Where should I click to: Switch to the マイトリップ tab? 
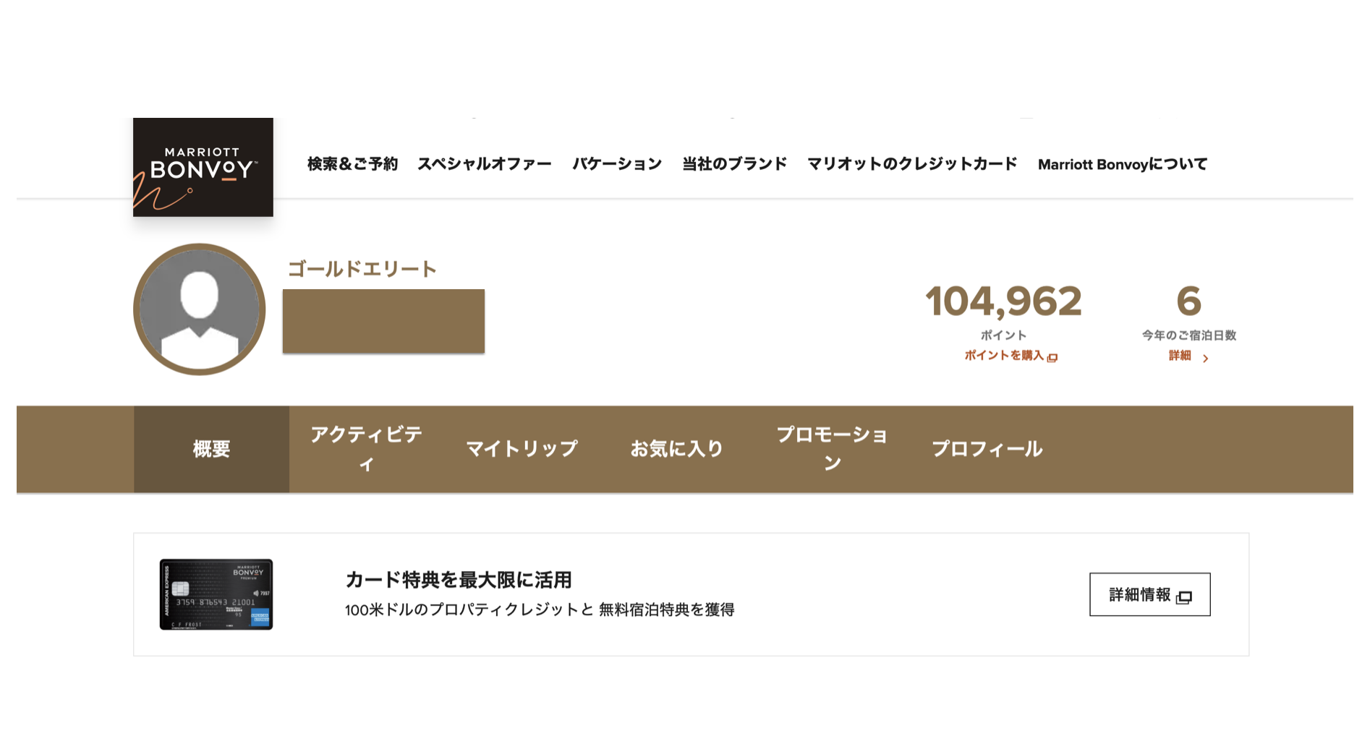point(522,449)
